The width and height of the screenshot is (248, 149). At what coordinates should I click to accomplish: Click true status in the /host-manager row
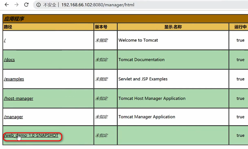240,98
